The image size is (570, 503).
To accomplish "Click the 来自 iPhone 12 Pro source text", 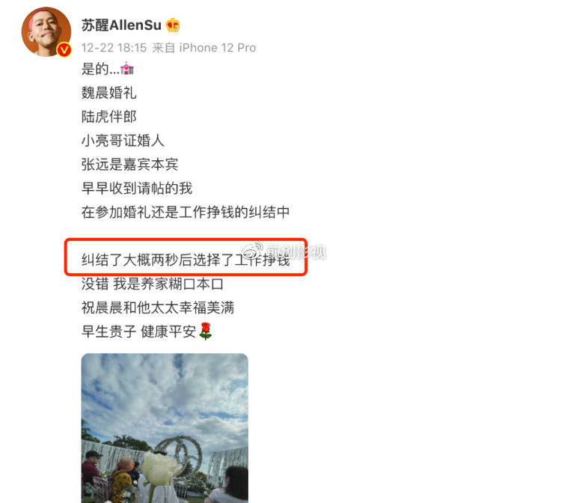I will pyautogui.click(x=204, y=48).
